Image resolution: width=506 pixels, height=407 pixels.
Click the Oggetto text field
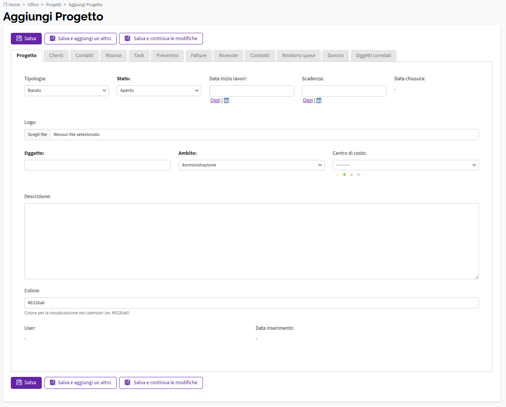click(97, 165)
